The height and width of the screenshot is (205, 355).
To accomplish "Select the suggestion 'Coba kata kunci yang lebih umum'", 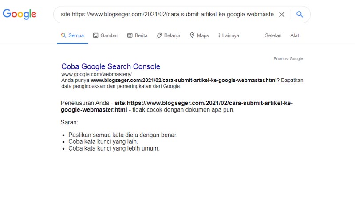I will coord(114,148).
